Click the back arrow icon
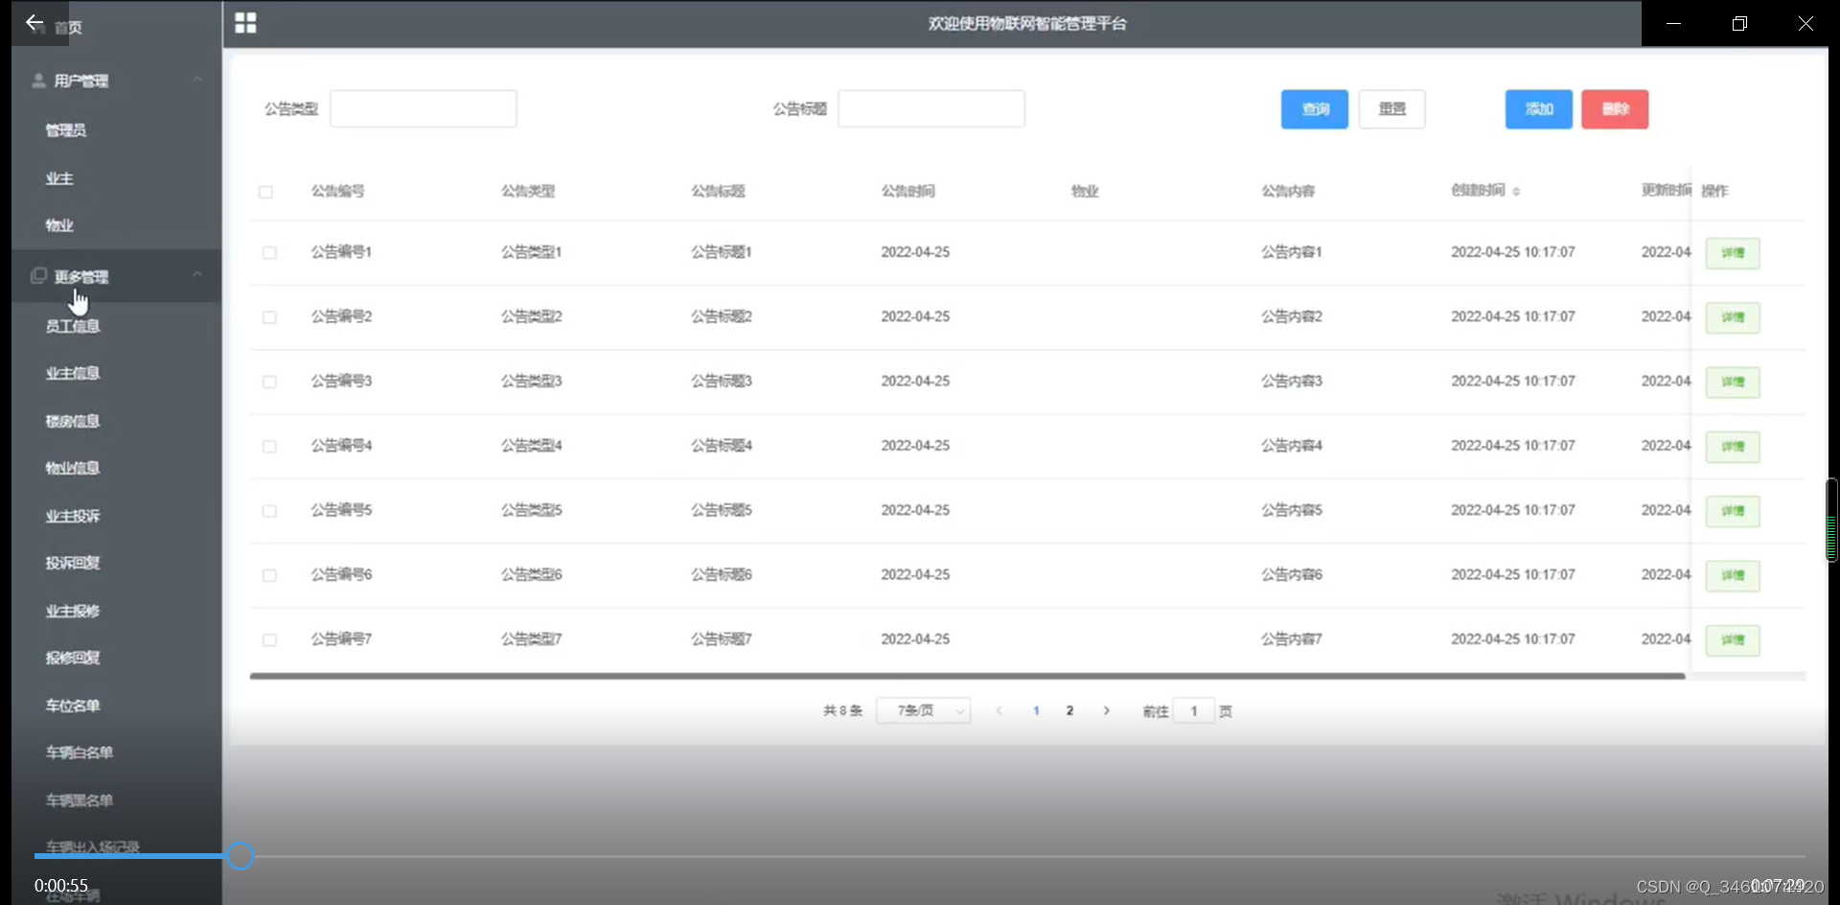Image resolution: width=1840 pixels, height=905 pixels. coord(34,23)
